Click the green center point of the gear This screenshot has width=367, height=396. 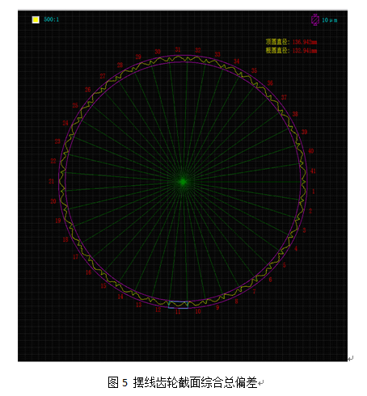(x=183, y=182)
